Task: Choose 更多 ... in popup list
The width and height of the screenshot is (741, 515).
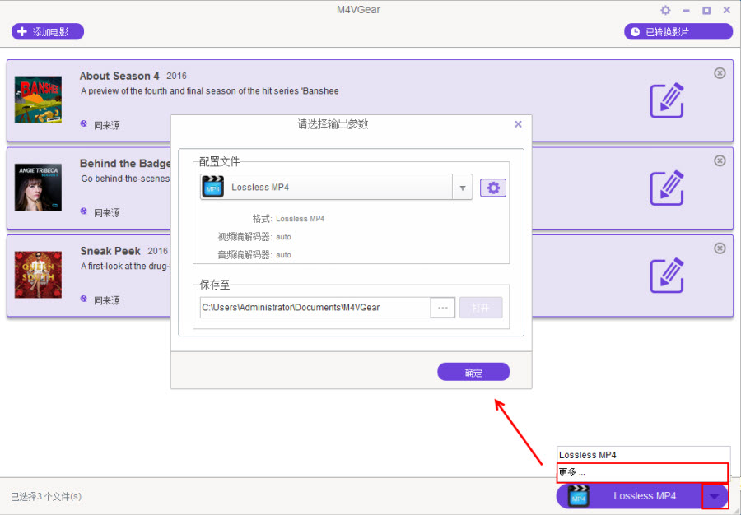Action: click(x=643, y=472)
